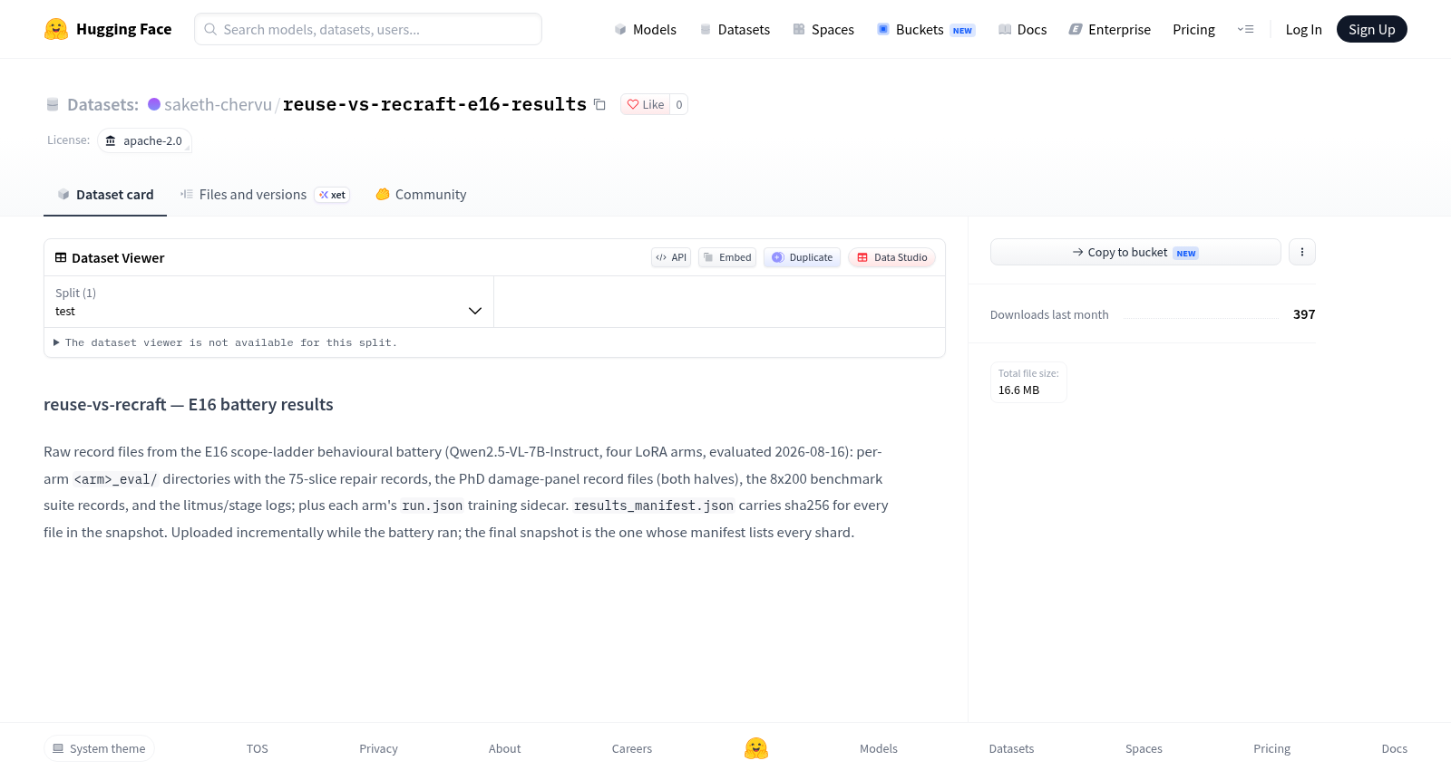Like this dataset with the heart button

point(646,104)
